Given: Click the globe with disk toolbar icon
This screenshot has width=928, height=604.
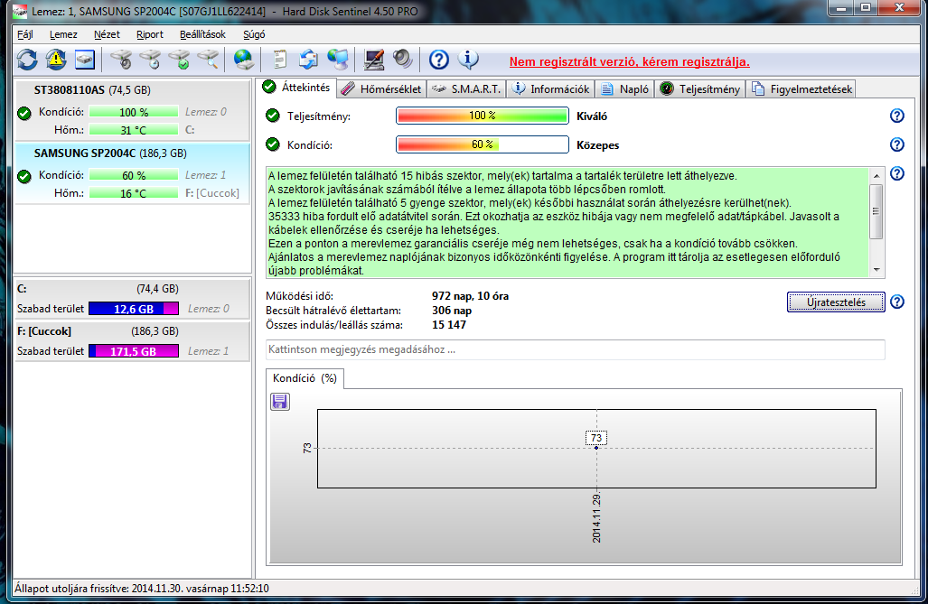Looking at the screenshot, I should 244,60.
